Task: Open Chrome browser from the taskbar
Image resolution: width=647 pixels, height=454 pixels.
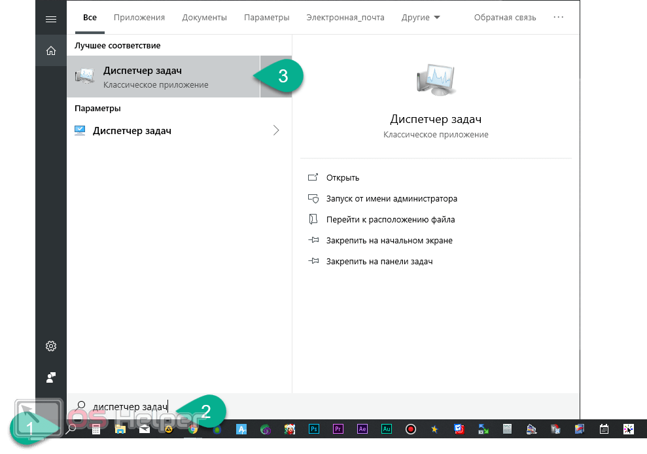Action: pyautogui.click(x=193, y=430)
